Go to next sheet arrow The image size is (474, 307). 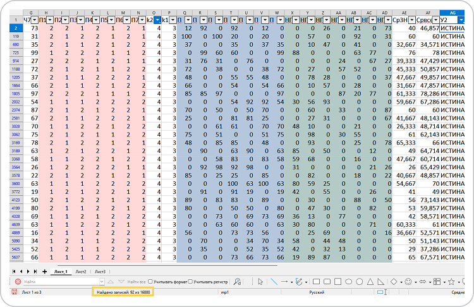28,272
